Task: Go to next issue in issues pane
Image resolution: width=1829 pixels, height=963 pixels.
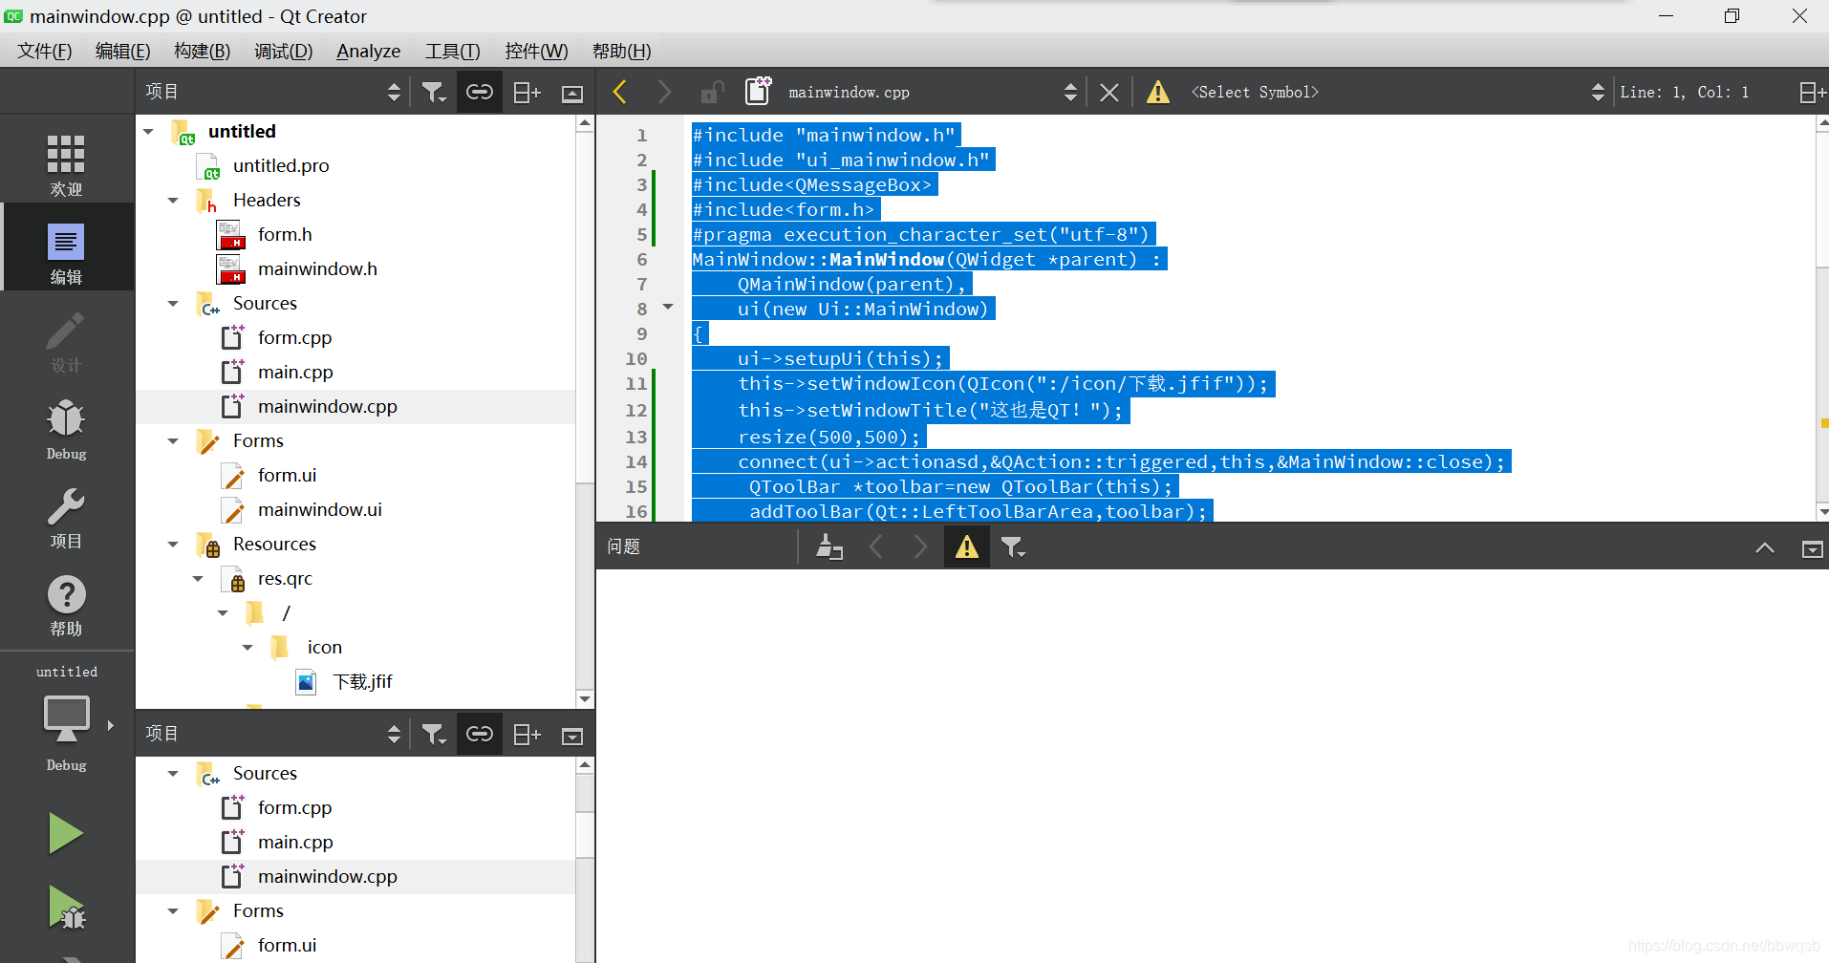Action: coord(920,546)
